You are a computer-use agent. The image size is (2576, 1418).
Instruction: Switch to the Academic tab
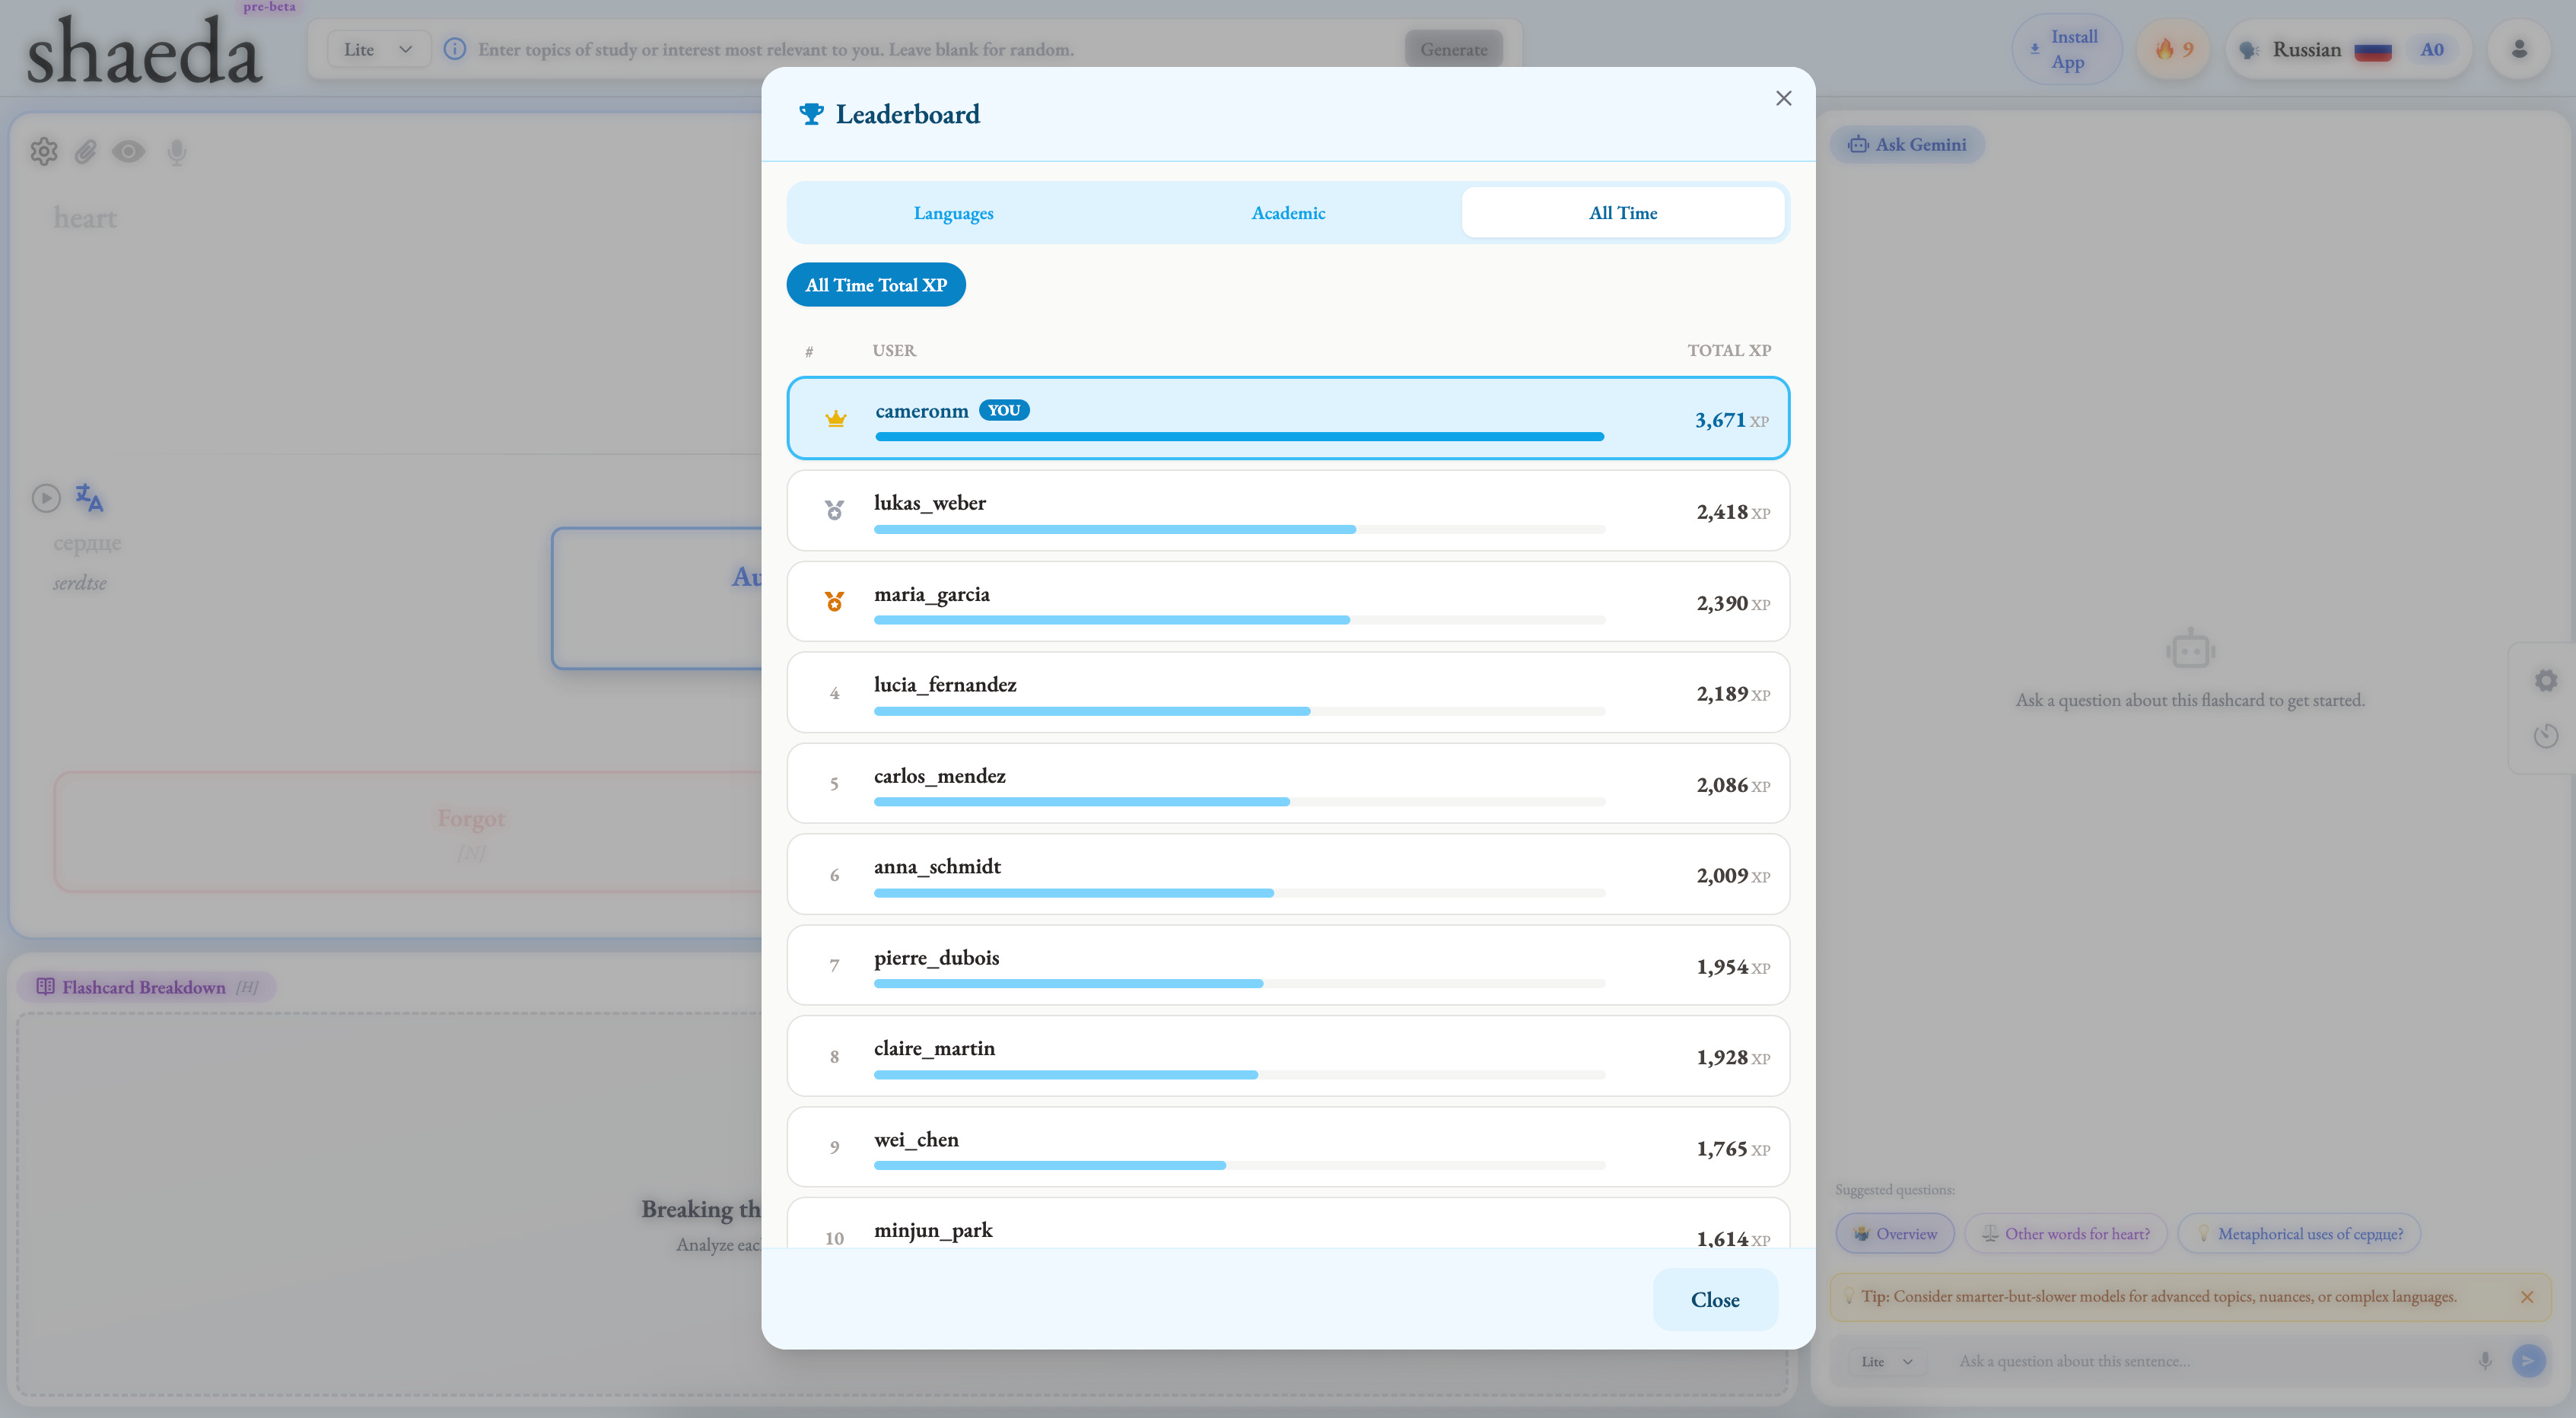click(1288, 213)
